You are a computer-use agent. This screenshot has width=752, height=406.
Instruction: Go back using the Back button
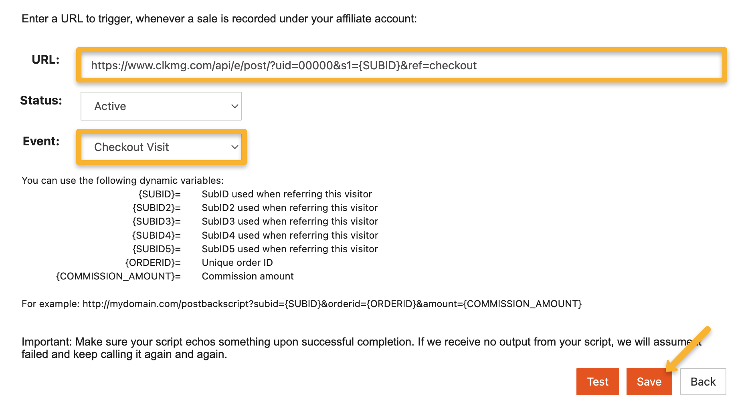pos(703,382)
